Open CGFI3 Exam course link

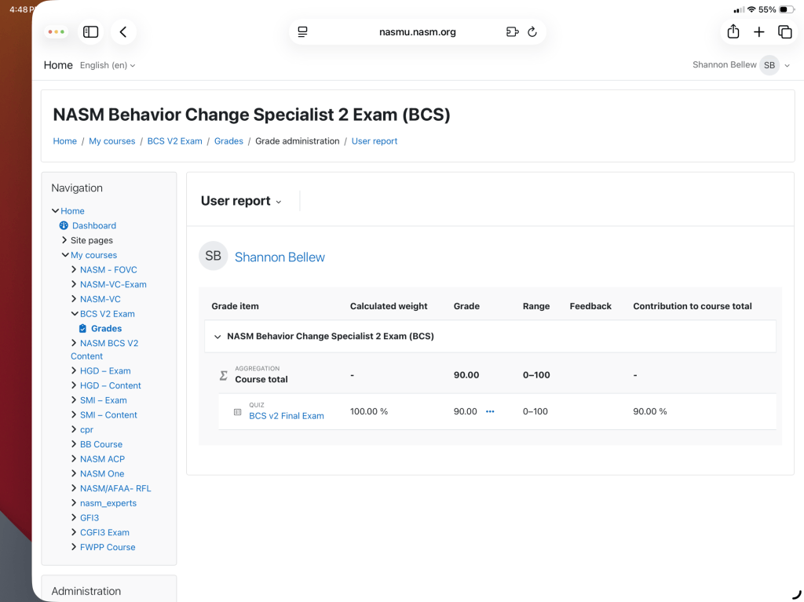(104, 532)
